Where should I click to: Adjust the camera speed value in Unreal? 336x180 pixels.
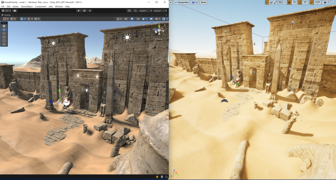point(328,3)
